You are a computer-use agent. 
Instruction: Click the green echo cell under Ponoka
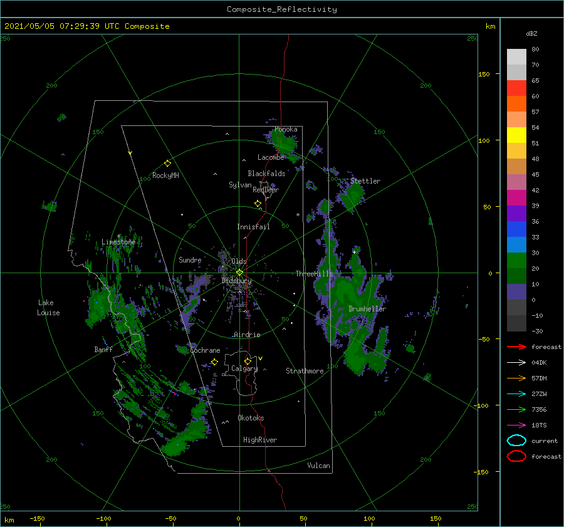[x=284, y=142]
